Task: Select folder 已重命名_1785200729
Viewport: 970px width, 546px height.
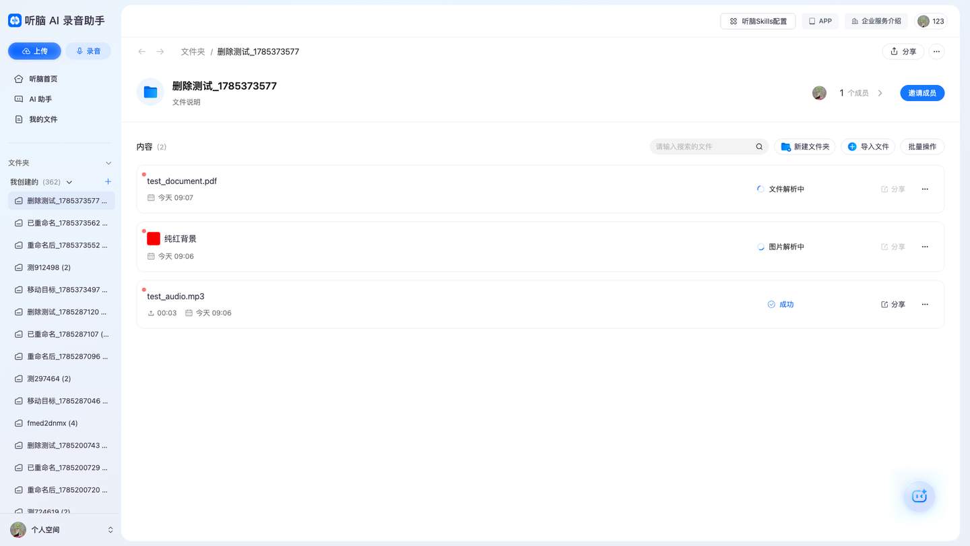Action: (61, 468)
